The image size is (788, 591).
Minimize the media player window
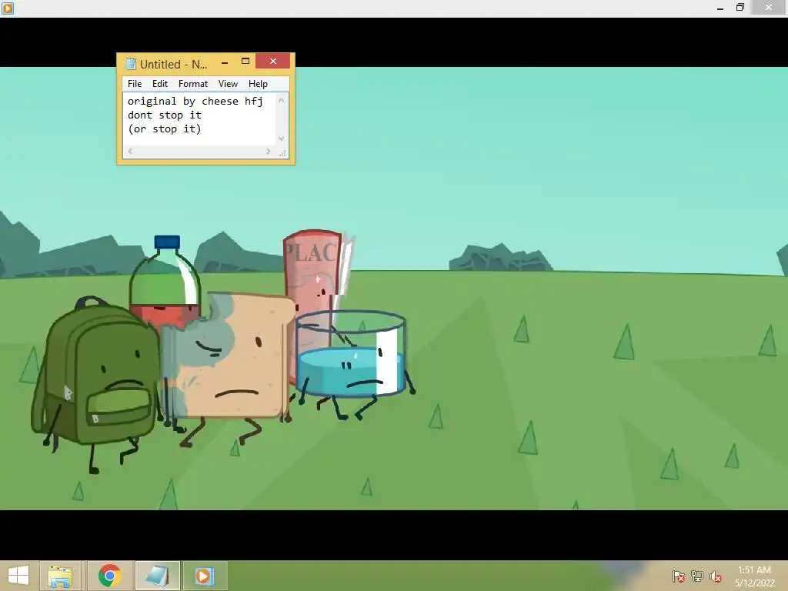click(720, 8)
